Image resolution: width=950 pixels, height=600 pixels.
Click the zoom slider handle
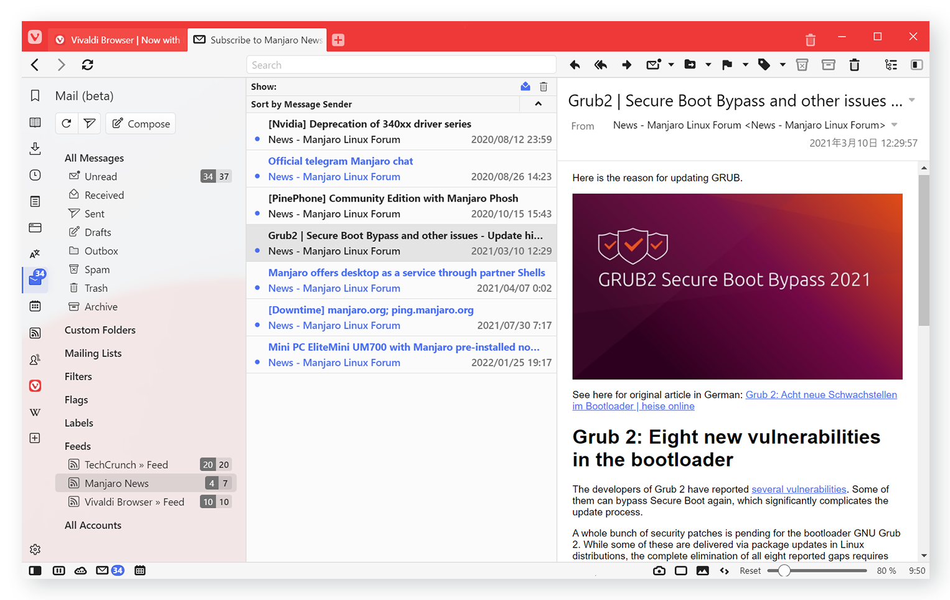(x=784, y=571)
